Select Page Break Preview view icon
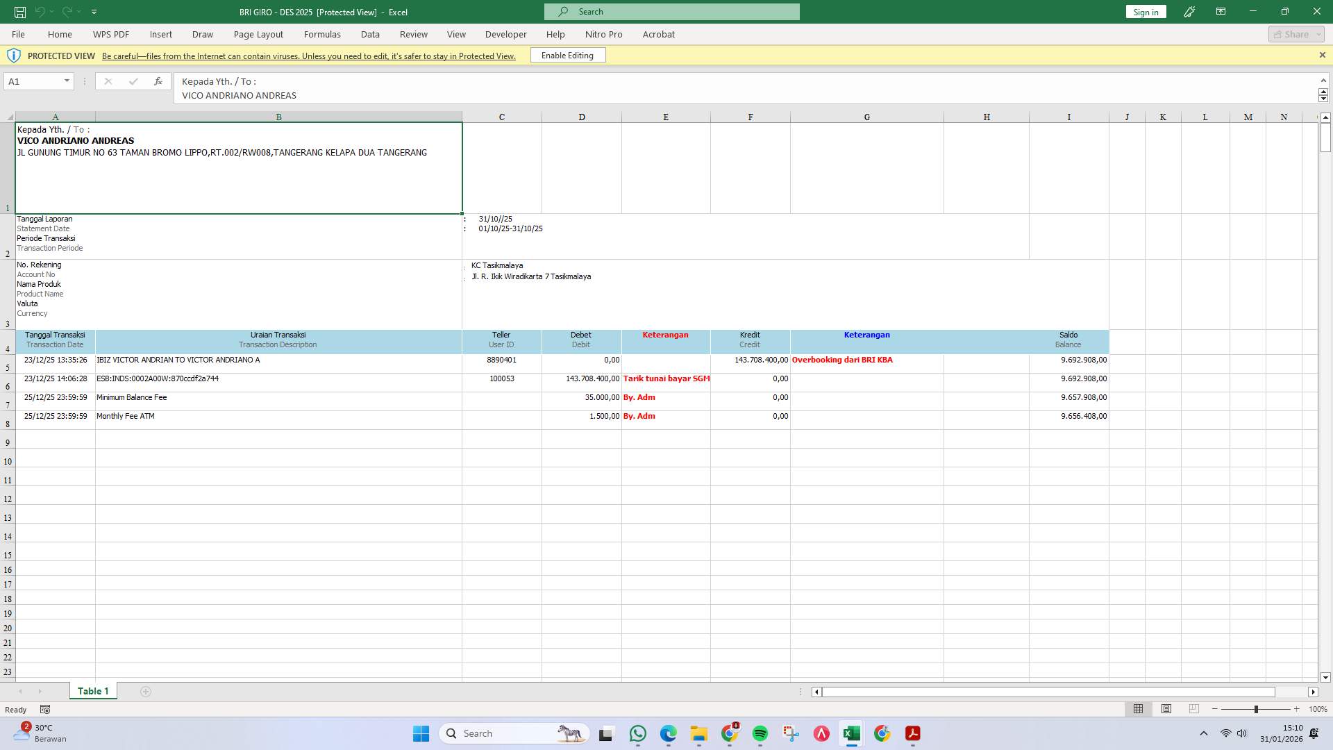 click(x=1193, y=709)
